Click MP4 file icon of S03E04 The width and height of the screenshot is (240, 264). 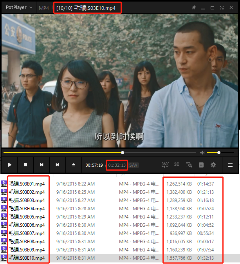click(4, 208)
